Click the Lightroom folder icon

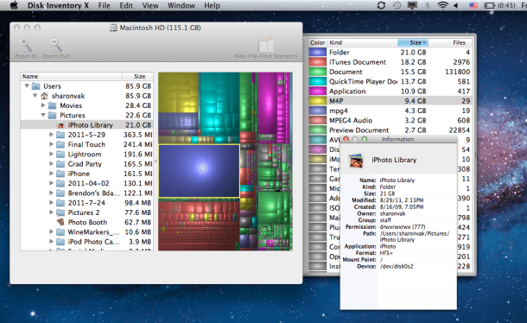(60, 155)
